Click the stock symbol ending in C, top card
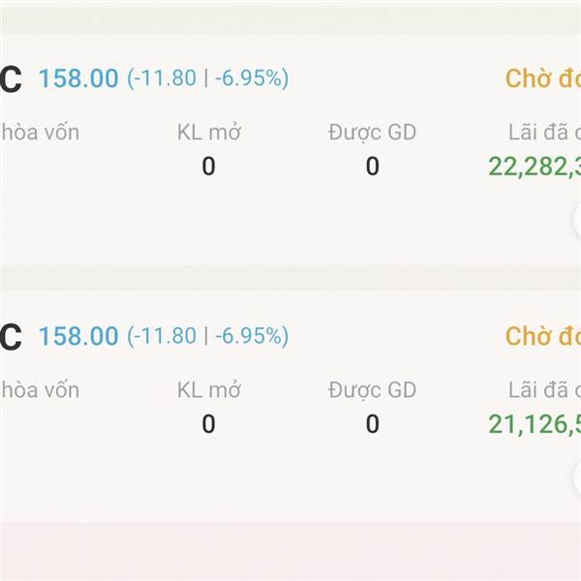This screenshot has height=581, width=581. (10, 79)
